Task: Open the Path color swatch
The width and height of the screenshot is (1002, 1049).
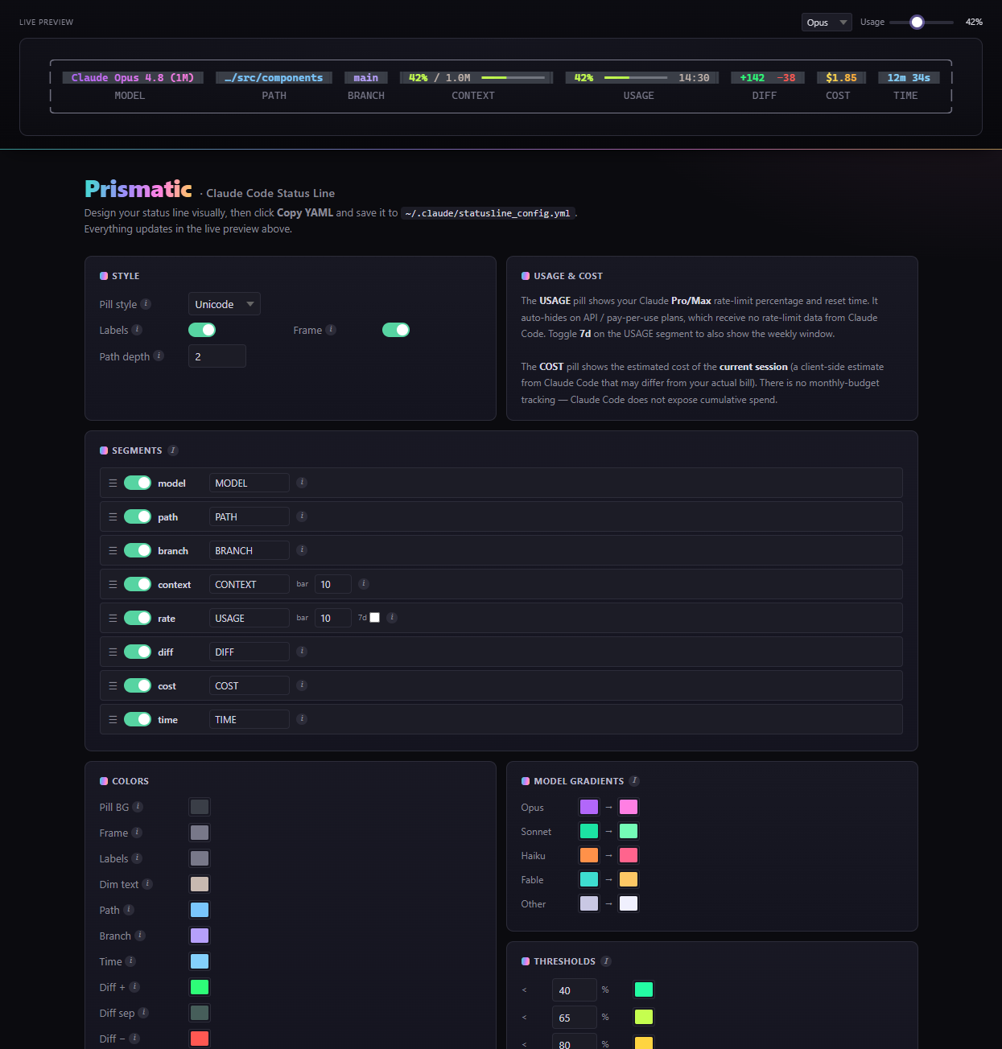Action: pyautogui.click(x=200, y=910)
